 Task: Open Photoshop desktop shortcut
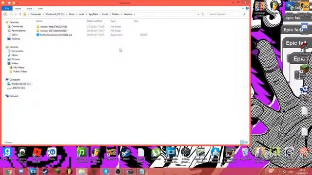tap(290, 8)
